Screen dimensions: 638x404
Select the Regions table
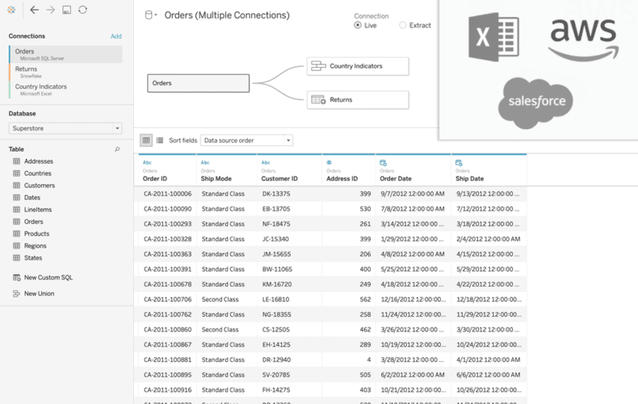click(35, 246)
